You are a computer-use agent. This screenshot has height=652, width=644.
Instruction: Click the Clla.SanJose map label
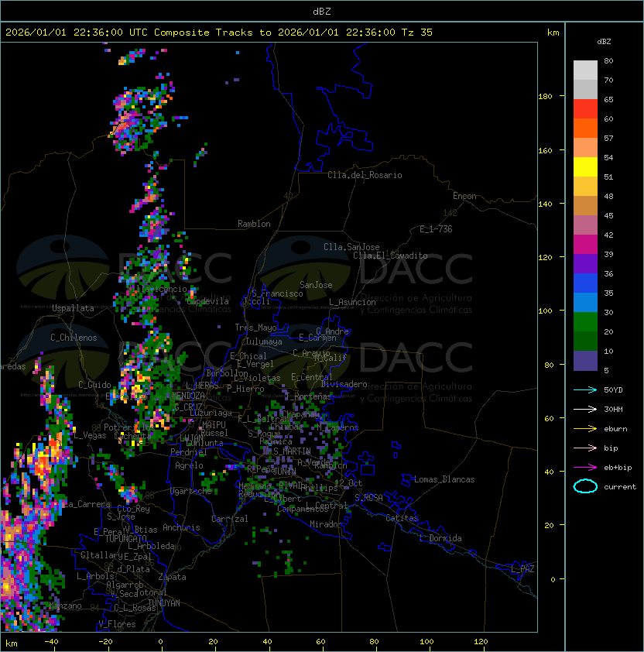(x=351, y=247)
